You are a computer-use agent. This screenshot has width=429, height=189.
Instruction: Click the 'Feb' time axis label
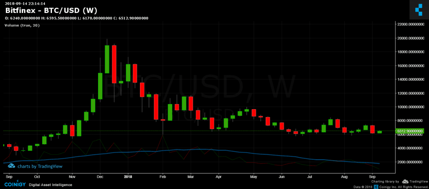pyautogui.click(x=163, y=177)
